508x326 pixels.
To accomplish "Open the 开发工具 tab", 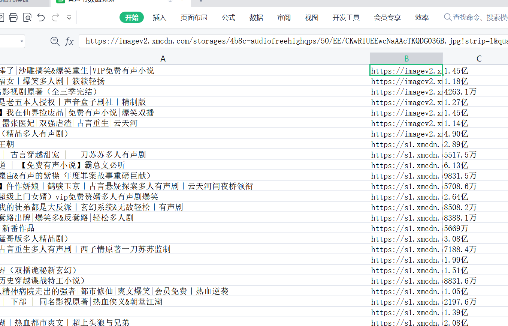I will [x=346, y=18].
